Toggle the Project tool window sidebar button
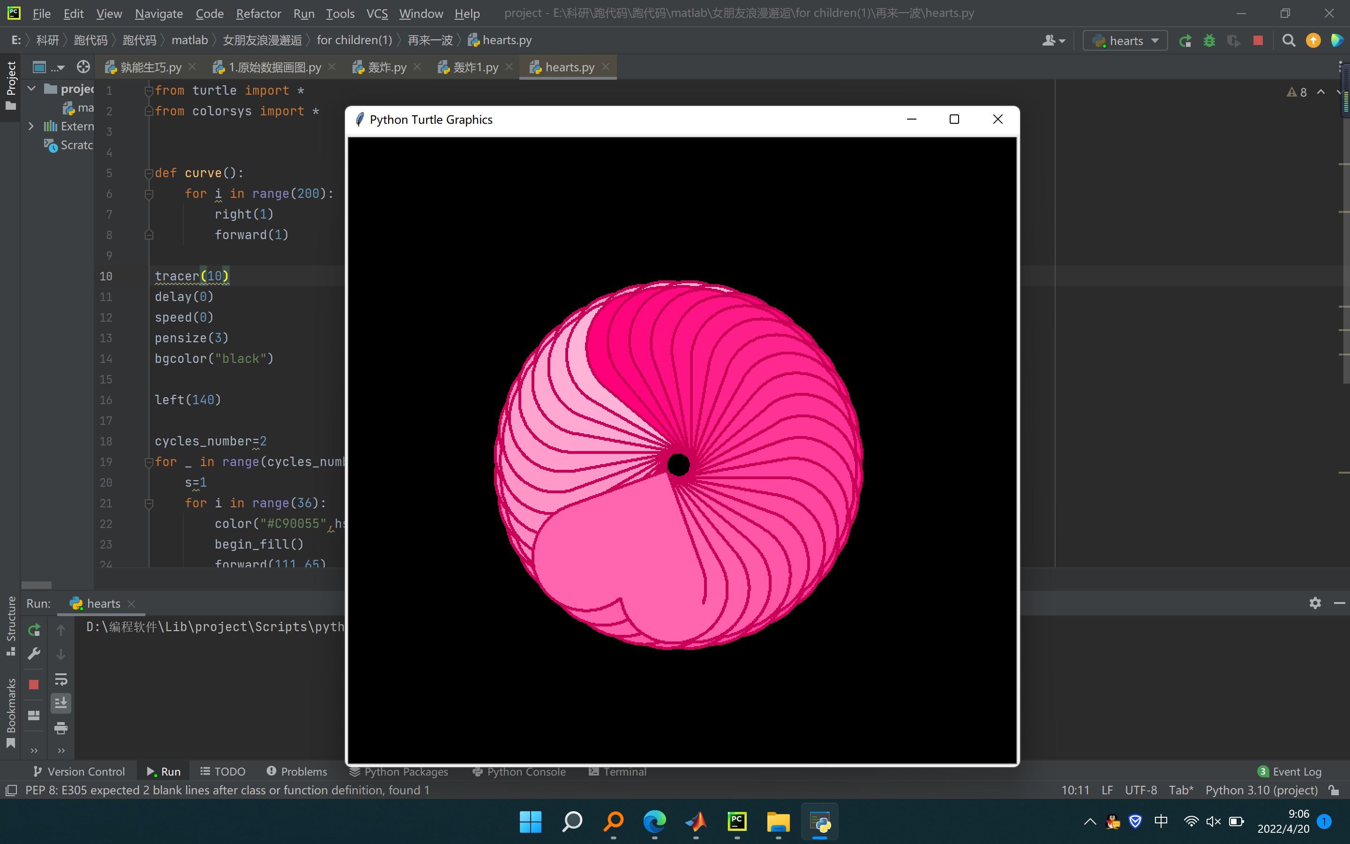1350x844 pixels. (x=11, y=84)
